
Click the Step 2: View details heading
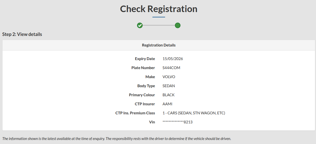pos(22,34)
